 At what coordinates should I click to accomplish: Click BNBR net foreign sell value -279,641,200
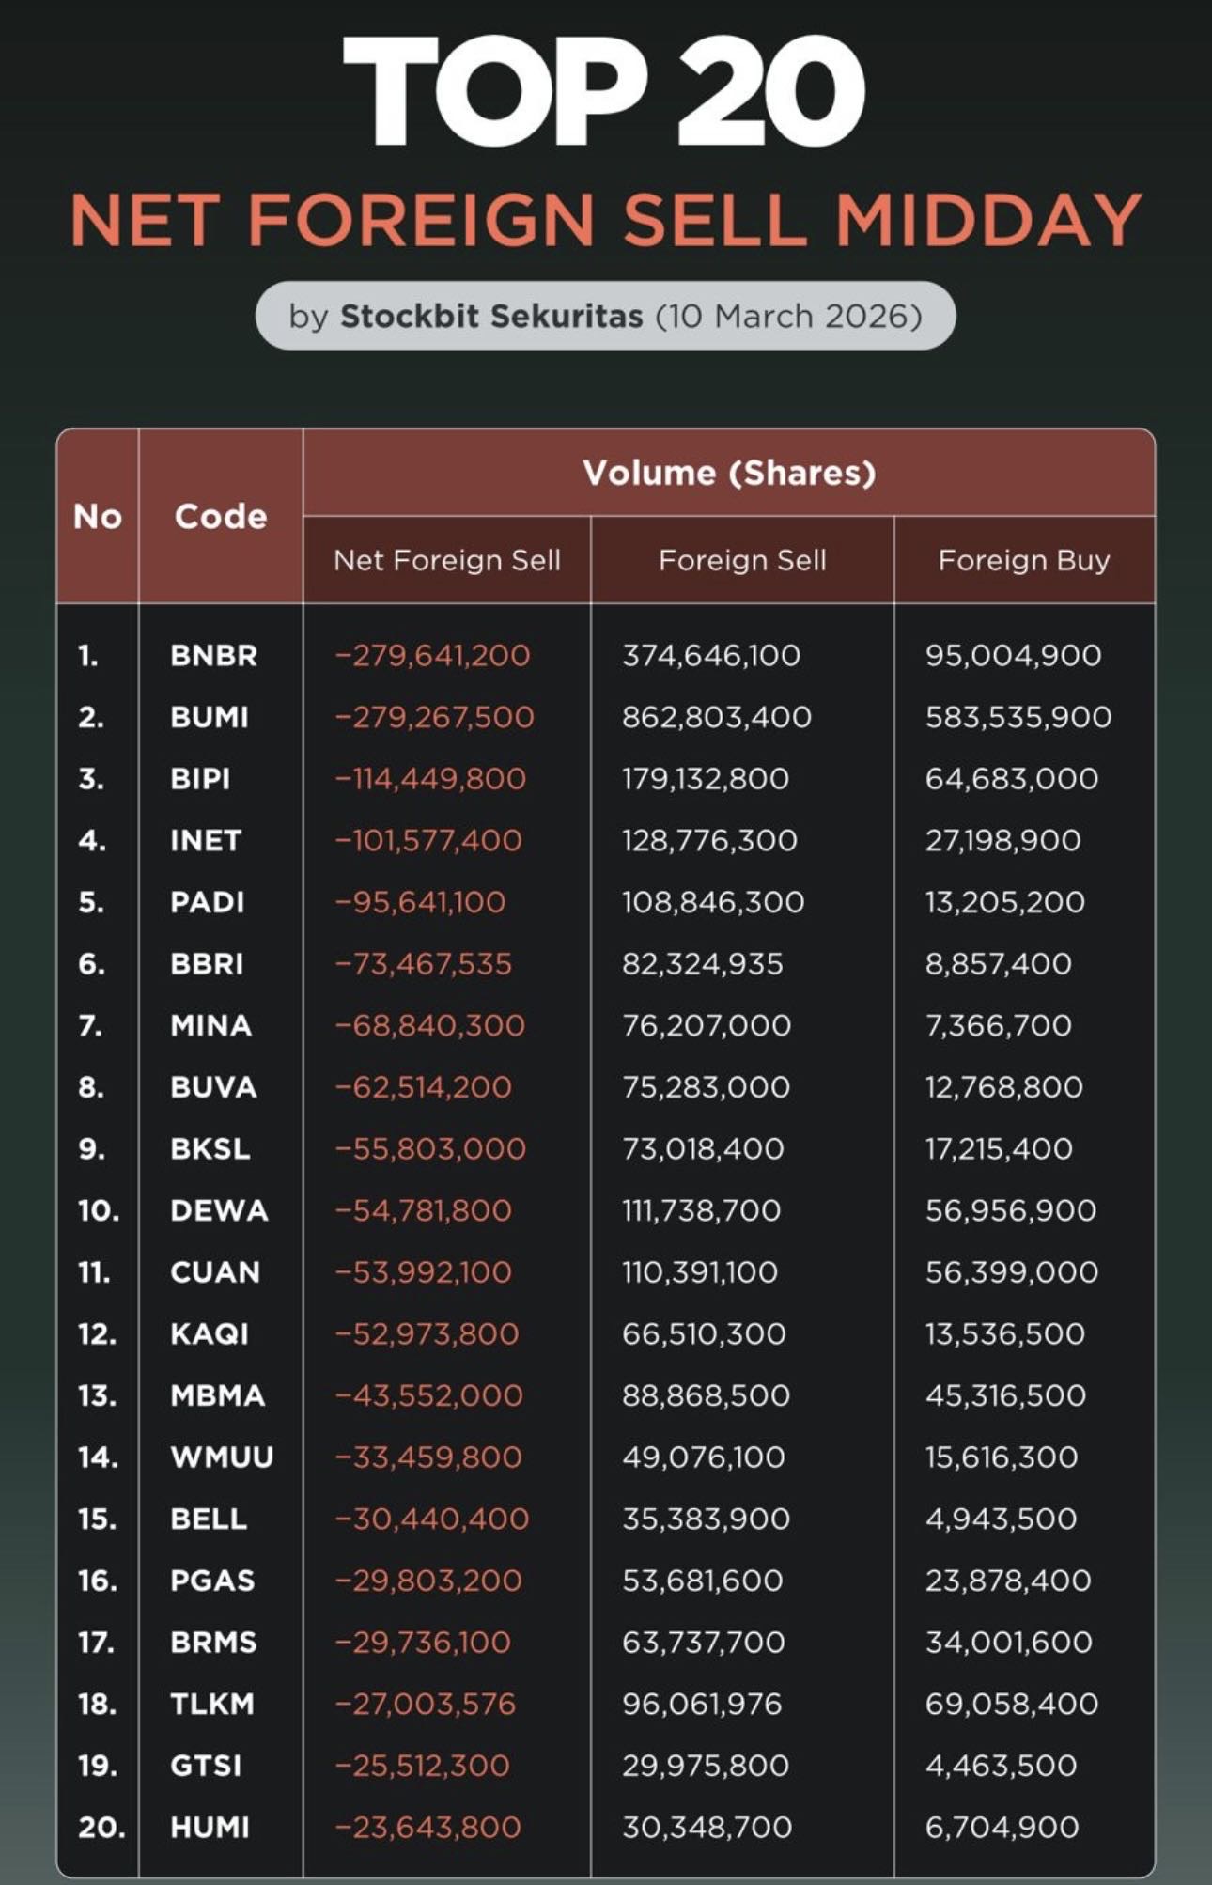433,655
